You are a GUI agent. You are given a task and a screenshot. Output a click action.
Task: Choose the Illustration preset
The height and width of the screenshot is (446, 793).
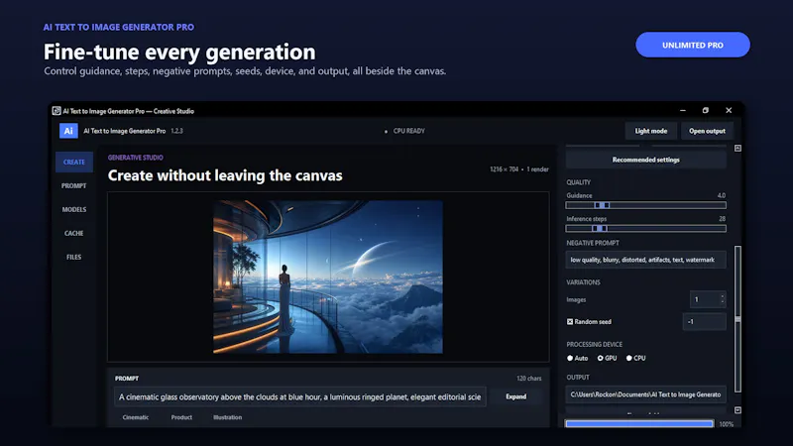coord(228,417)
